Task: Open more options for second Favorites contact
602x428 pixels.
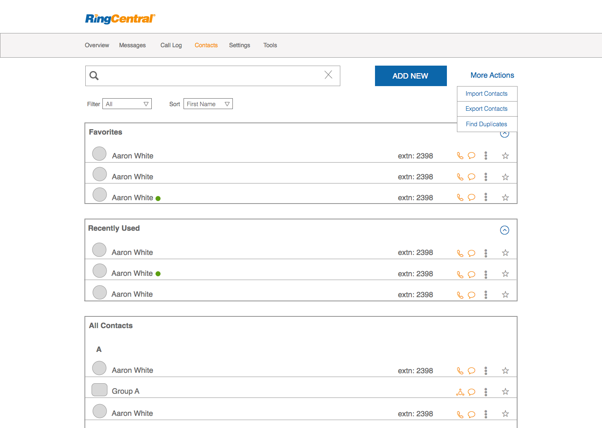Action: (486, 177)
